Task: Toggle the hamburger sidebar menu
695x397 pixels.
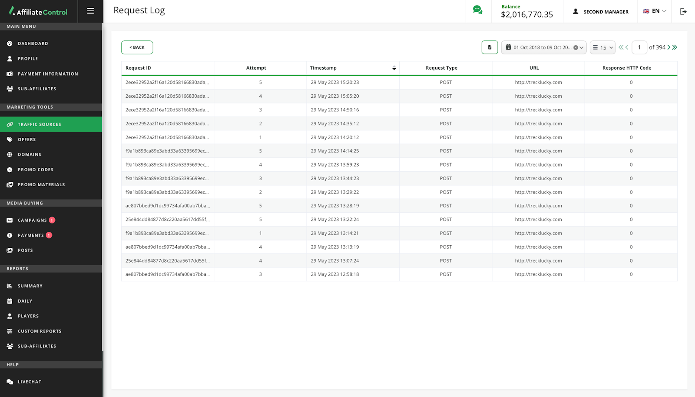Action: 90,11
